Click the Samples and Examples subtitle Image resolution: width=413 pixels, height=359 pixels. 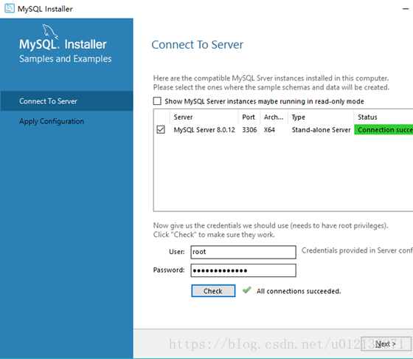66,58
